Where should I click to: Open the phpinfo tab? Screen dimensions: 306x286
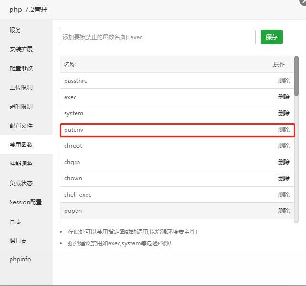pos(20,260)
